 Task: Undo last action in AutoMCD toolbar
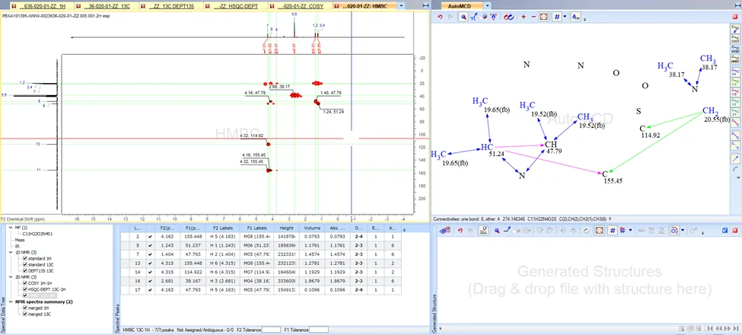(440, 17)
